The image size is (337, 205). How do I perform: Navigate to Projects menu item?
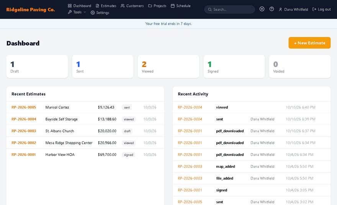[157, 6]
